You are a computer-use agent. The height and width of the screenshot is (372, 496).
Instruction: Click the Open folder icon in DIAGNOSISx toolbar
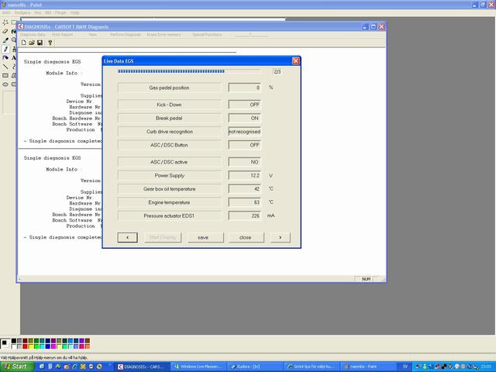tap(33, 43)
